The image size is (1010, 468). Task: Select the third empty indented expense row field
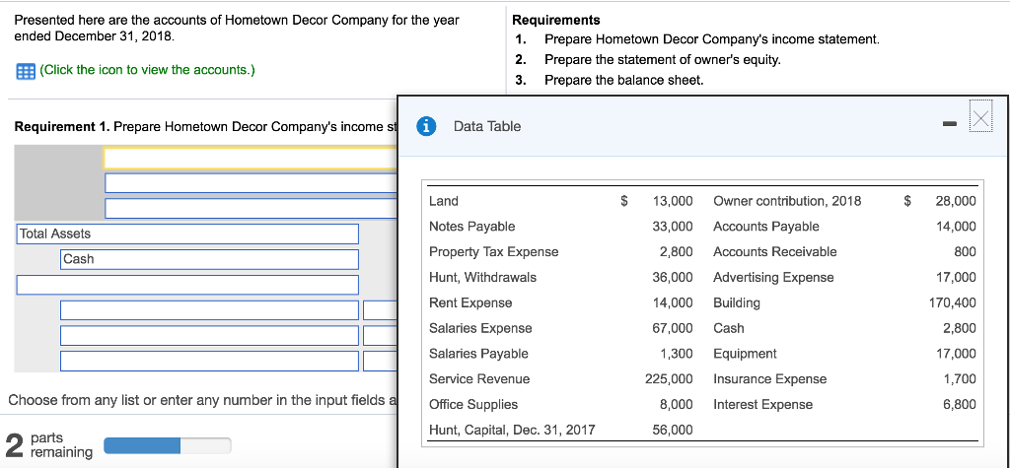click(209, 362)
